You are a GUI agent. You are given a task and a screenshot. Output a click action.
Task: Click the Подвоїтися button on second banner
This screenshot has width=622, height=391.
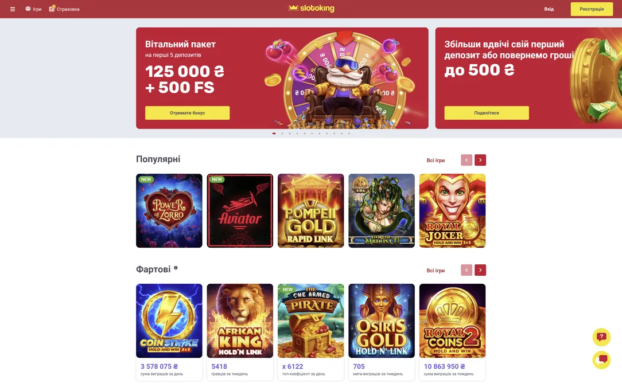(487, 113)
